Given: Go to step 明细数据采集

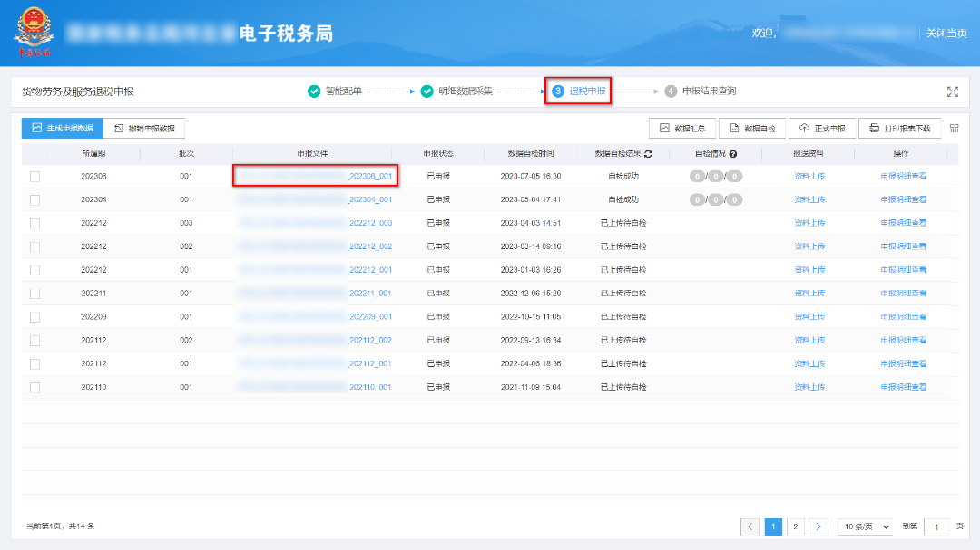Looking at the screenshot, I should click(x=456, y=92).
